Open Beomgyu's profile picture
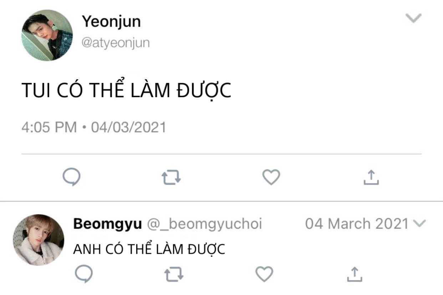The image size is (443, 295). [x=39, y=240]
